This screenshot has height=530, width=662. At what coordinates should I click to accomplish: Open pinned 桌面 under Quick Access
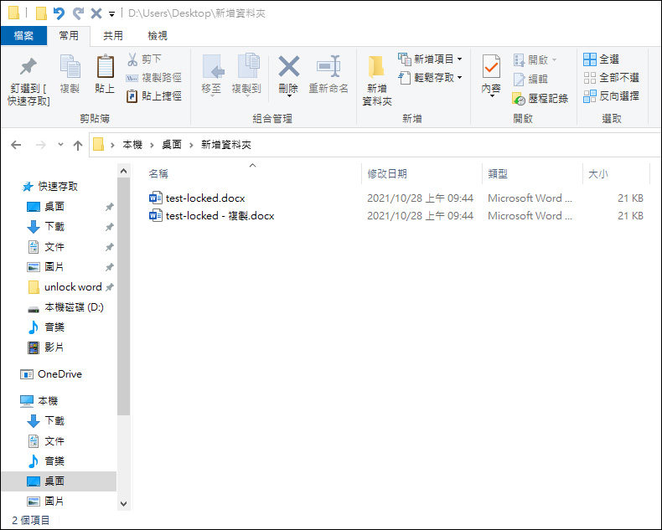(x=54, y=207)
